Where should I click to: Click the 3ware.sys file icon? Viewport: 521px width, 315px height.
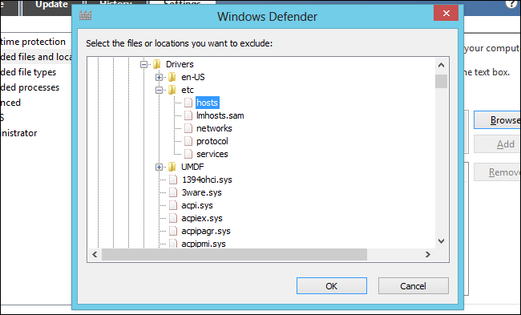click(x=173, y=192)
